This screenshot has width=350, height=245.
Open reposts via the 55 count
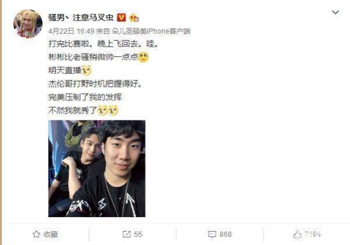[138, 235]
